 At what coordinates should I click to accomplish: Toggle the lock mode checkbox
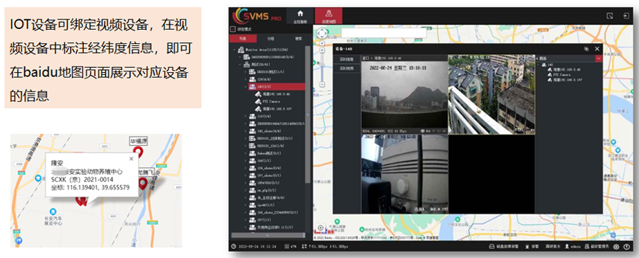click(233, 29)
